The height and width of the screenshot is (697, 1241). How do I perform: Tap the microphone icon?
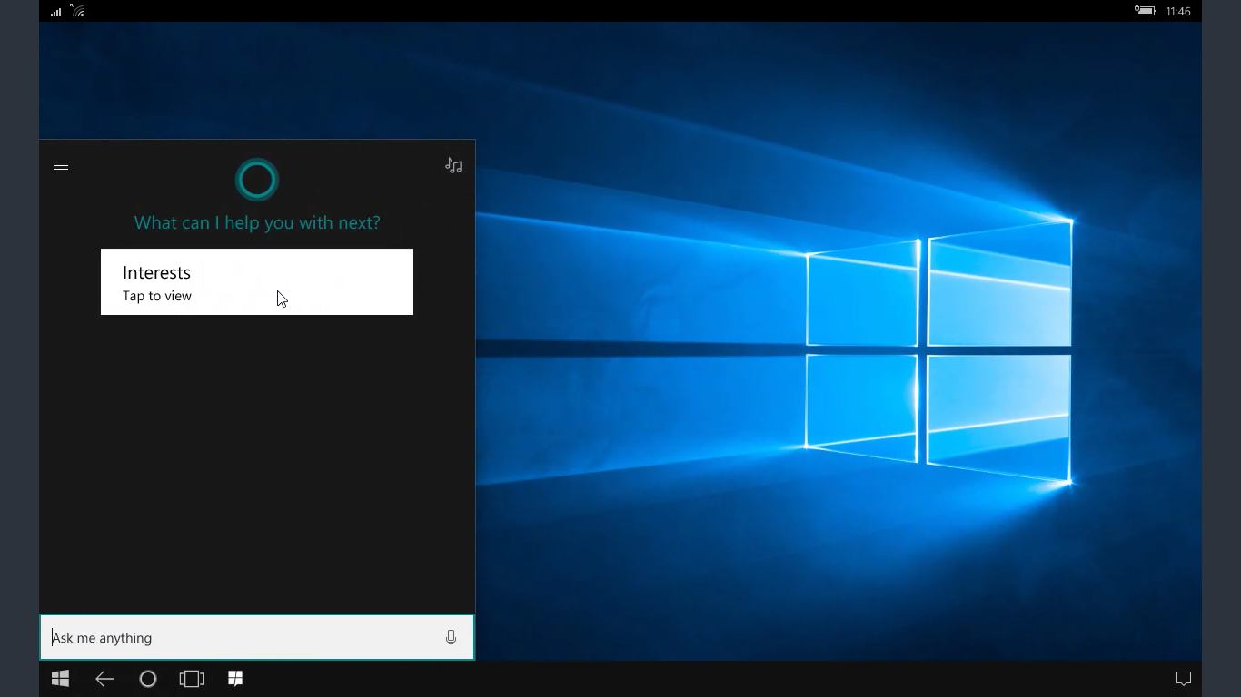pos(451,637)
